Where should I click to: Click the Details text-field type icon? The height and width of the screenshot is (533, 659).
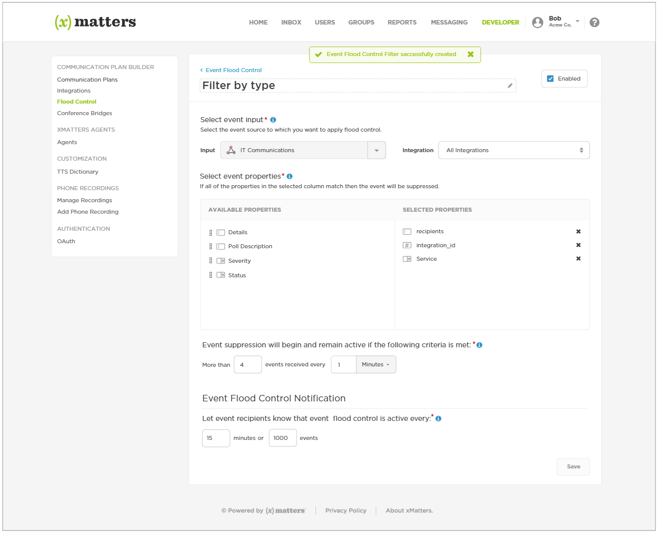click(220, 232)
